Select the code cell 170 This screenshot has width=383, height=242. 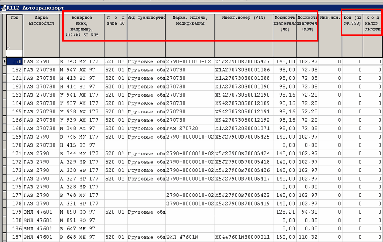pos(14,145)
